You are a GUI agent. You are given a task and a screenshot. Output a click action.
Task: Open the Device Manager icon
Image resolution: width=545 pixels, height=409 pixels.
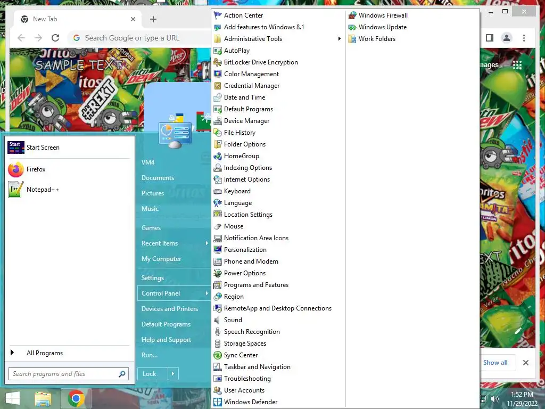[218, 121]
